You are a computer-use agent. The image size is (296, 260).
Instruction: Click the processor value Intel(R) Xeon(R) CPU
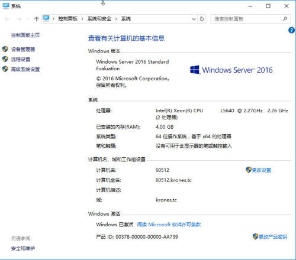179,110
